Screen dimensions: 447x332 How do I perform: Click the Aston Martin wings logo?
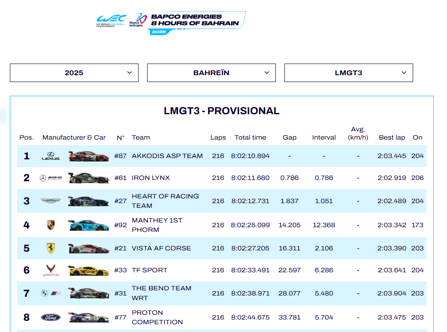(x=51, y=201)
